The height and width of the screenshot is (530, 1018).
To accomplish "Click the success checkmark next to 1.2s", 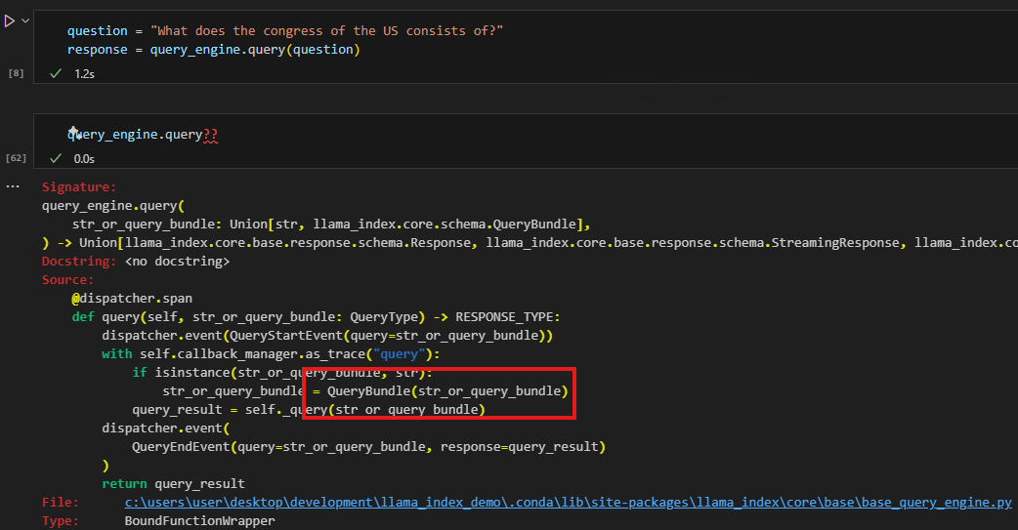I will tap(56, 73).
